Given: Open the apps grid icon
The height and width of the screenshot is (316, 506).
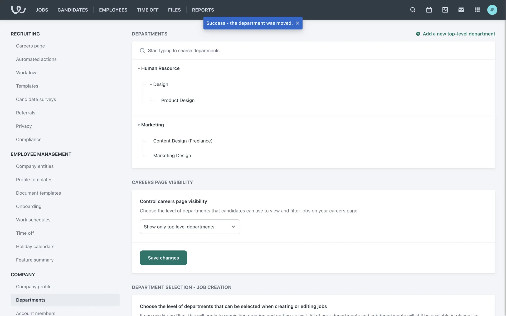Looking at the screenshot, I should point(477,10).
